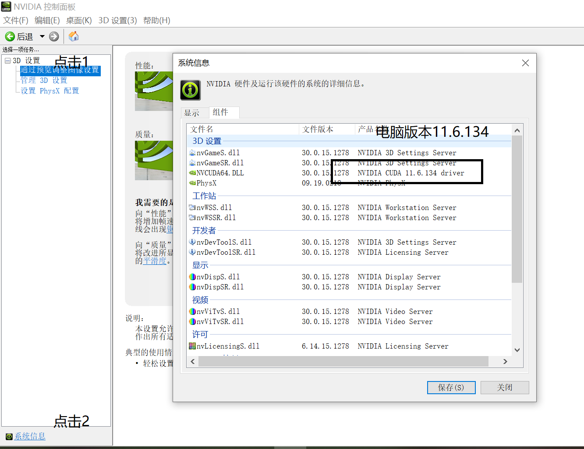Click the PhysX file icon
The width and height of the screenshot is (584, 449).
[x=192, y=183]
